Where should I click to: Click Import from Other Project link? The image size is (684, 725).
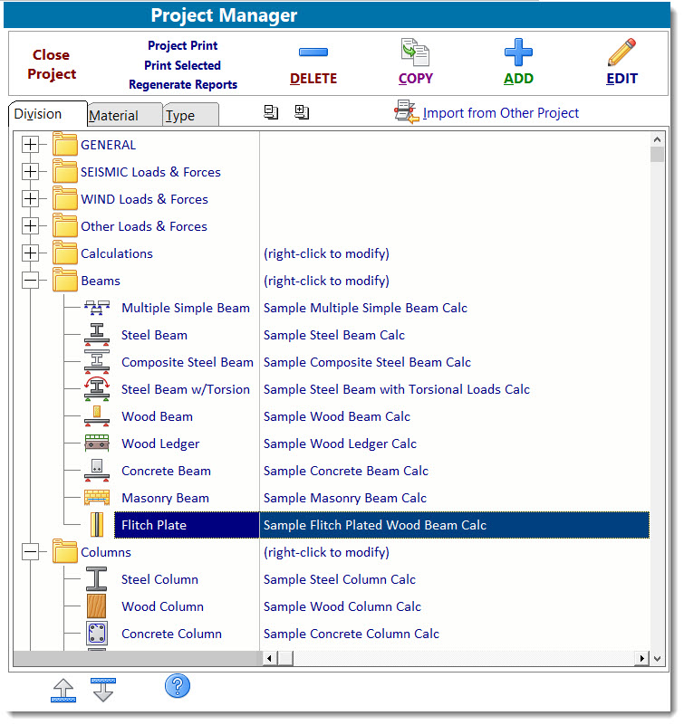click(x=500, y=113)
